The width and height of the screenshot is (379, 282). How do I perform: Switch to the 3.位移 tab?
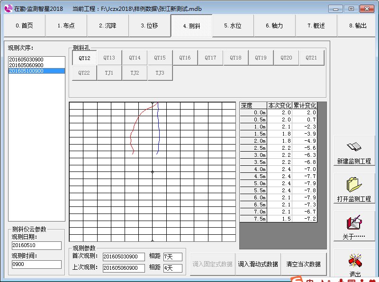tap(150, 26)
